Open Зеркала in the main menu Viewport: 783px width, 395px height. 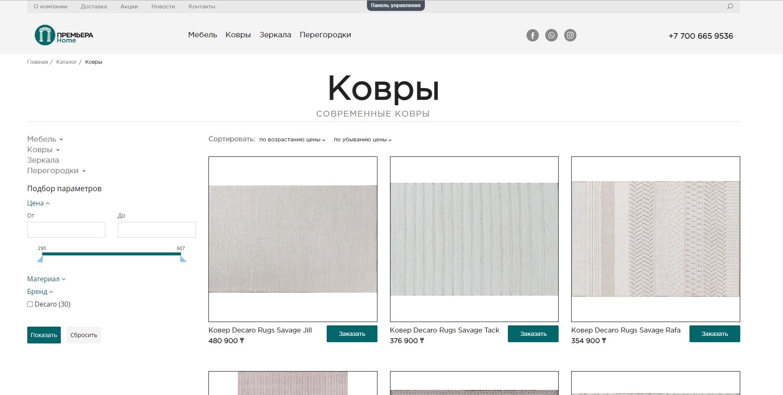(x=275, y=35)
